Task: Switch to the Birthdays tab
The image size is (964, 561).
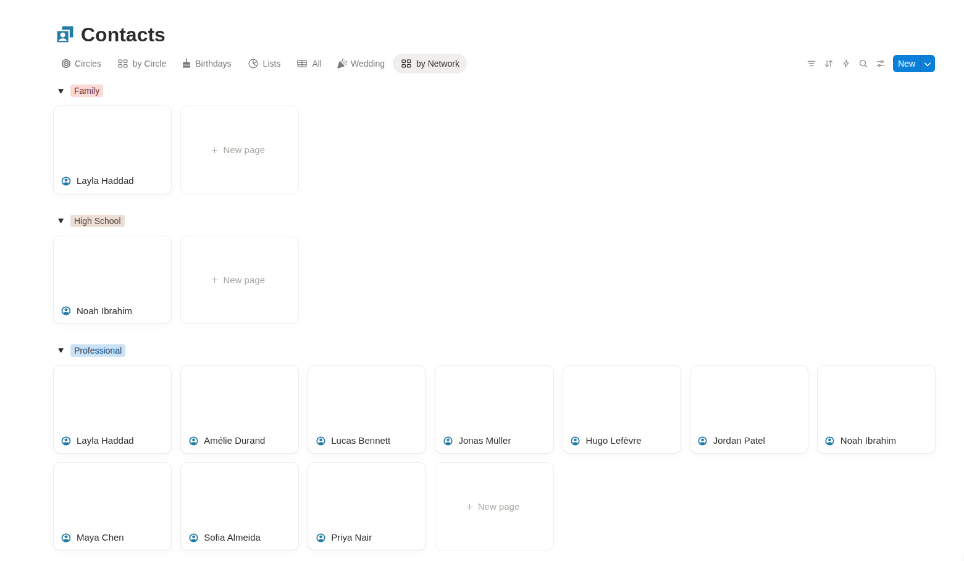Action: 206,64
